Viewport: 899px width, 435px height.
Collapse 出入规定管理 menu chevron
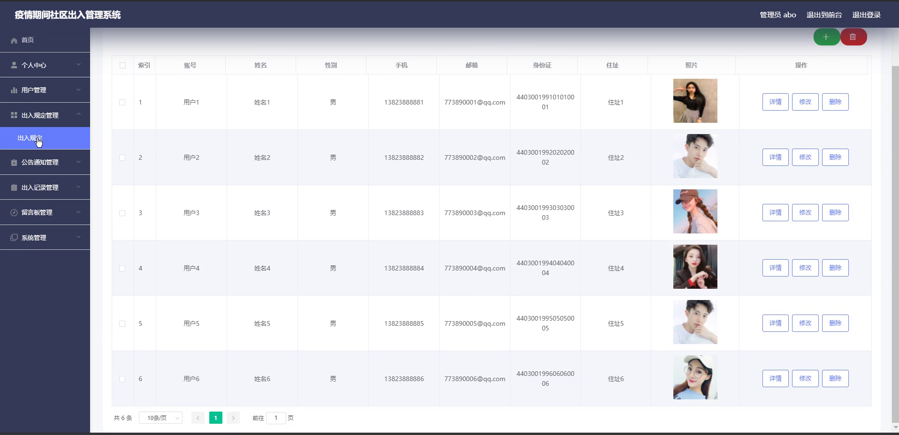tap(78, 115)
